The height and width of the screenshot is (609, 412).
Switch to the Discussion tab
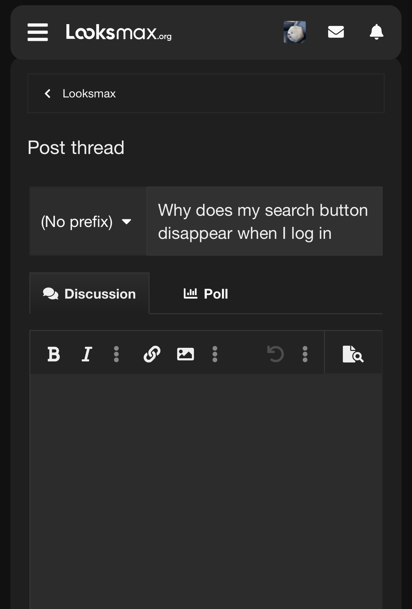click(89, 294)
